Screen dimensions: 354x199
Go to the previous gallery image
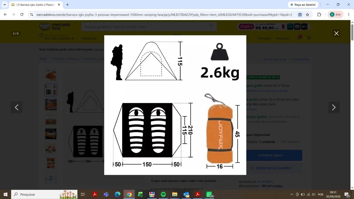click(x=17, y=107)
